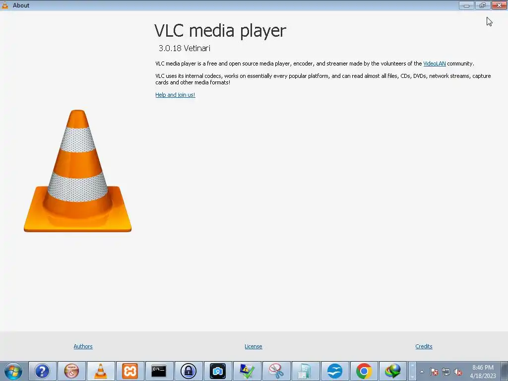Open the License link at bottom
Viewport: 508px width, 381px height.
[254, 346]
